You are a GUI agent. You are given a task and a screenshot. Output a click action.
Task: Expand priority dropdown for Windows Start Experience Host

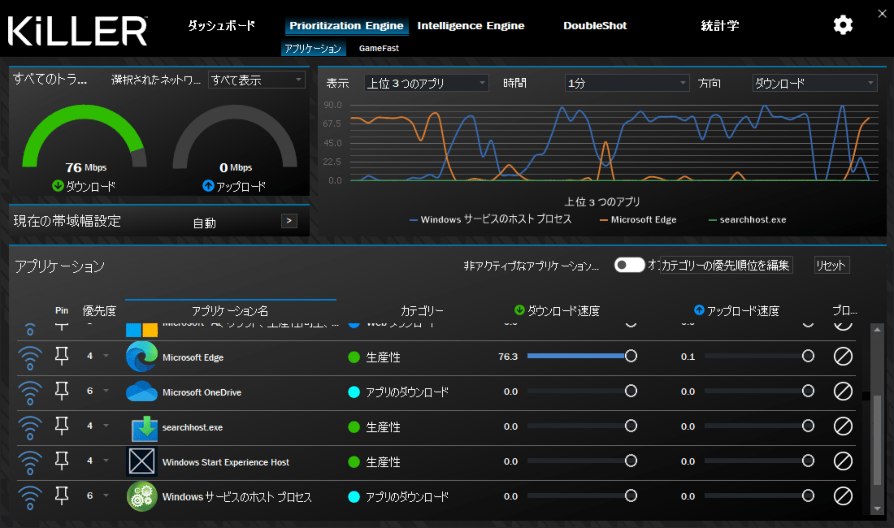106,460
